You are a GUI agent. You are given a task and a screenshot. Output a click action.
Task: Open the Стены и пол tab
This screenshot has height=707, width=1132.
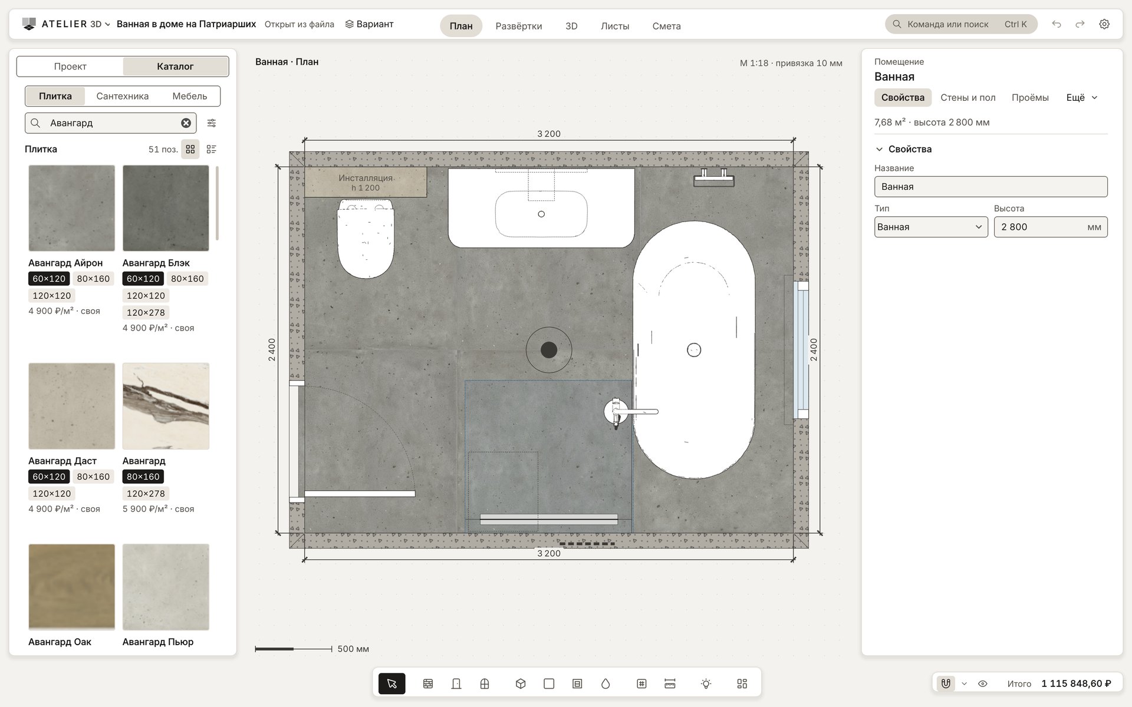click(x=968, y=98)
